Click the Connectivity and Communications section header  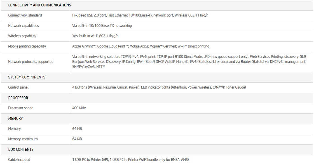(39, 5)
